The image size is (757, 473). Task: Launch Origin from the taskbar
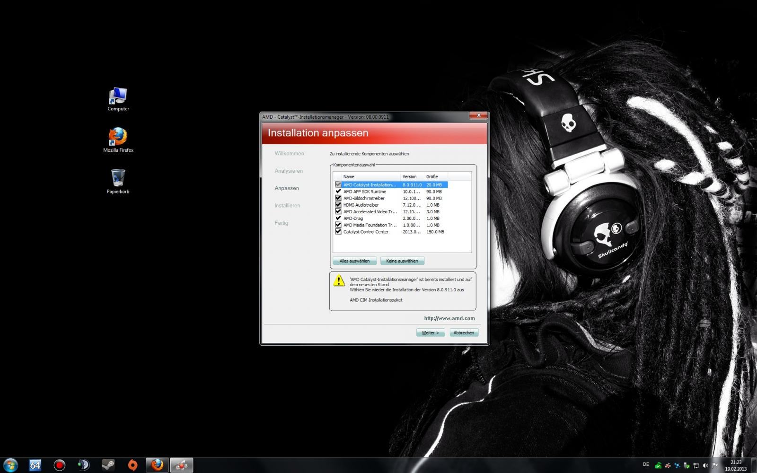point(132,465)
